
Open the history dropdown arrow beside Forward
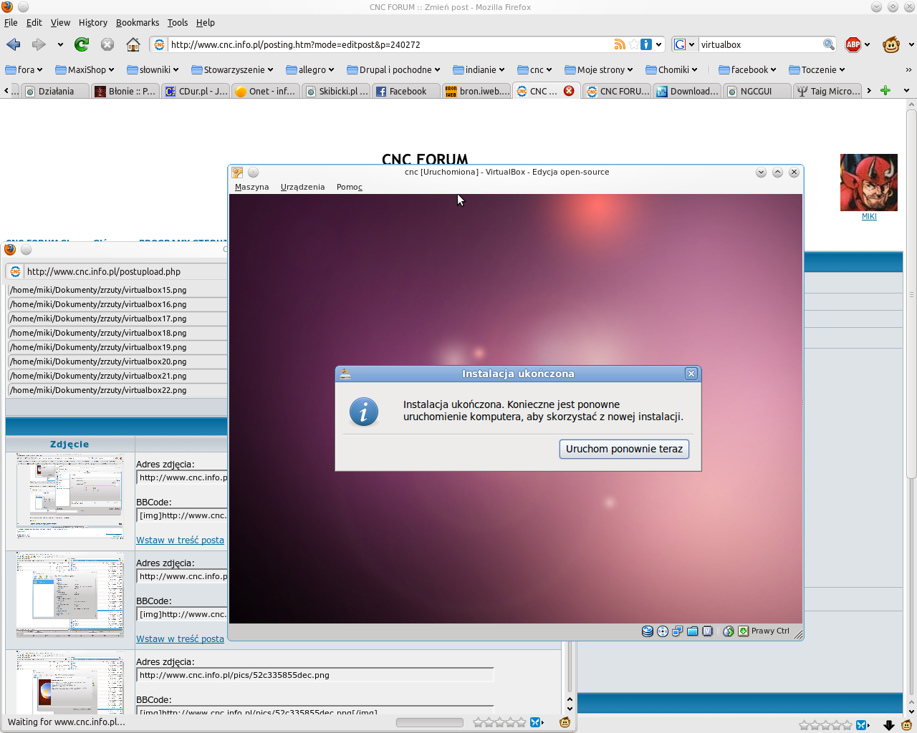pos(60,44)
